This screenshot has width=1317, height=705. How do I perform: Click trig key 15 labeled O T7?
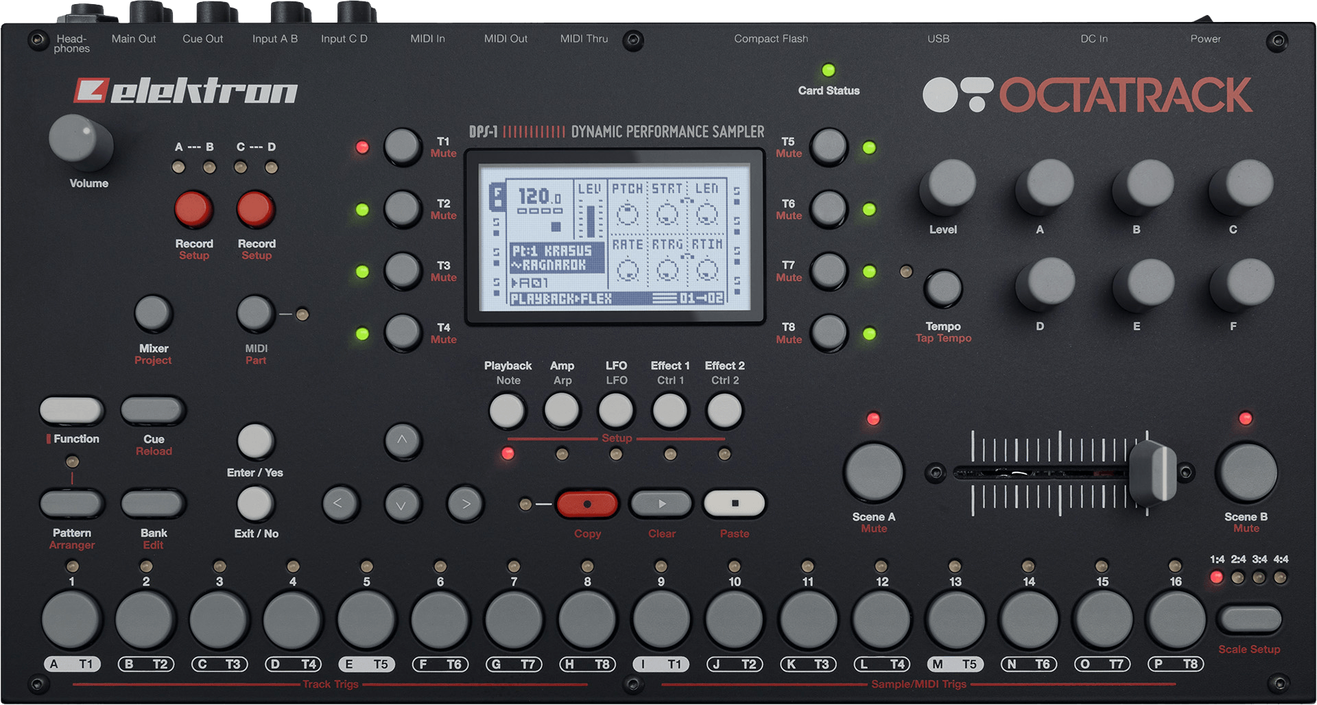click(x=1102, y=620)
